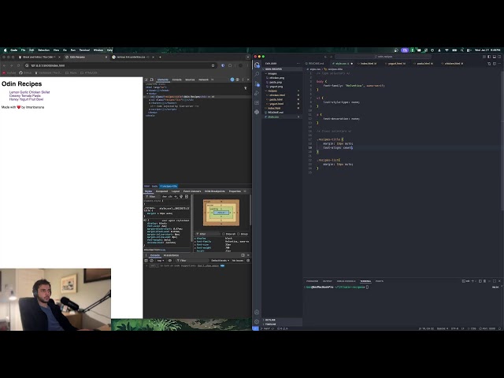Click live expression eye icon in console
The height and width of the screenshot is (378, 504).
[x=170, y=261]
